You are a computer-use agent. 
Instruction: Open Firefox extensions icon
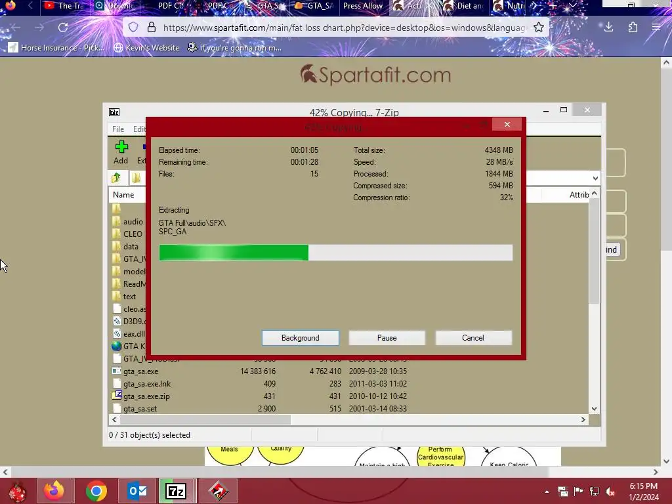(633, 28)
